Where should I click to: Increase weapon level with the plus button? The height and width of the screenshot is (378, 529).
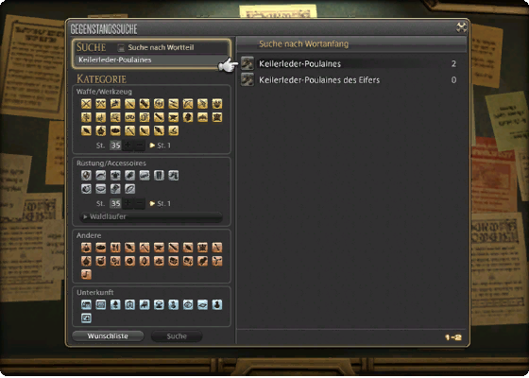[x=128, y=146]
